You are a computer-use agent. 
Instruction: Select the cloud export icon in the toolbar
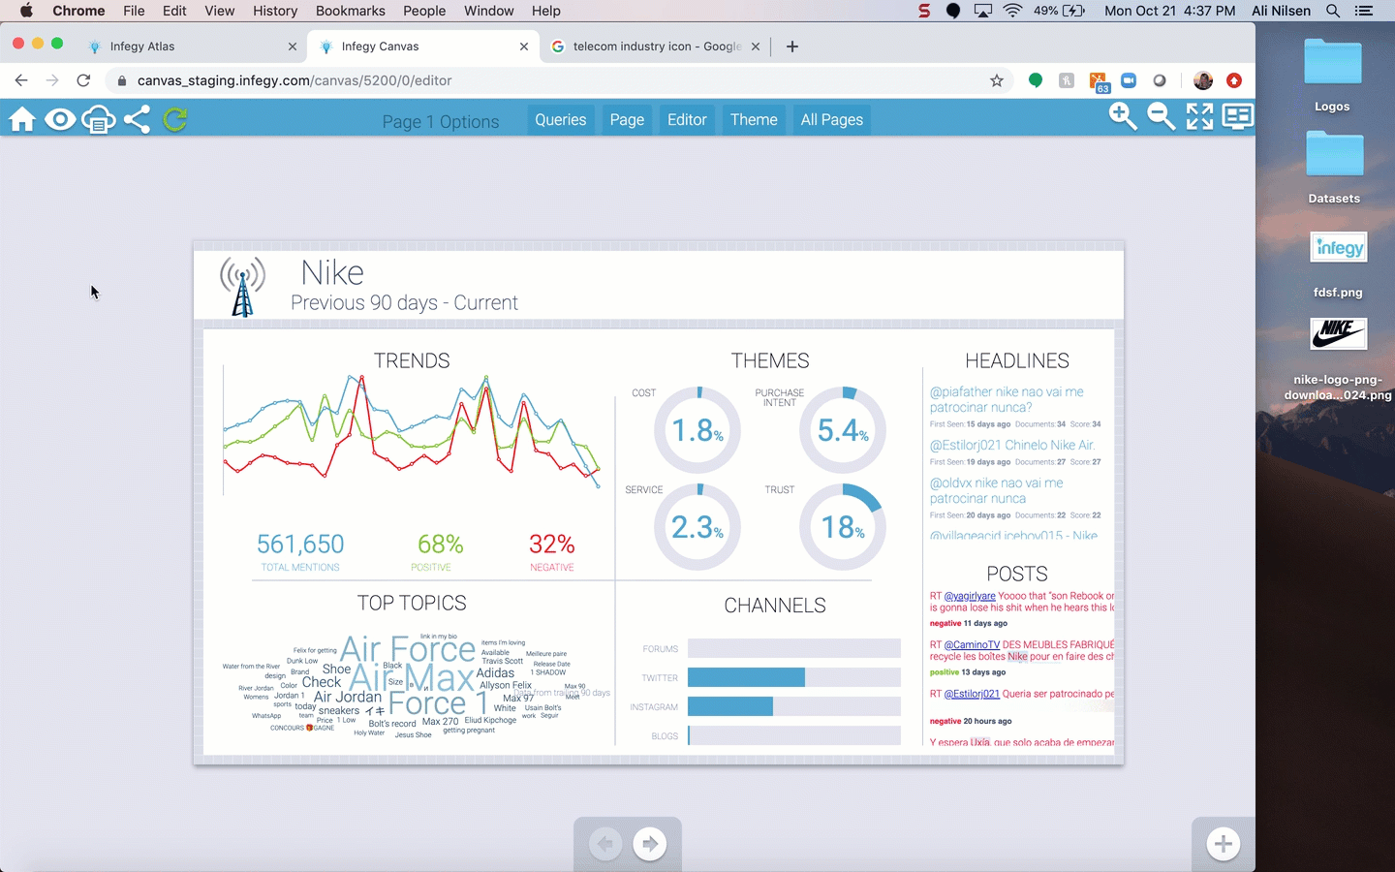tap(99, 119)
